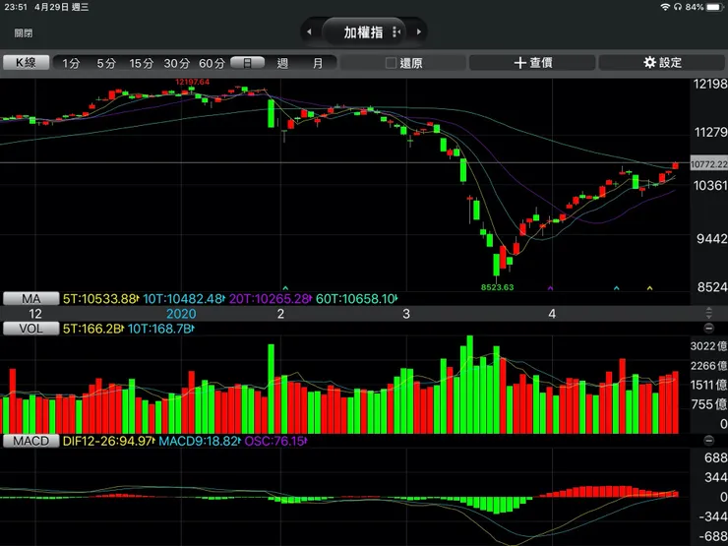Tap the low price label 8523.63
This screenshot has width=728, height=546.
tap(497, 287)
